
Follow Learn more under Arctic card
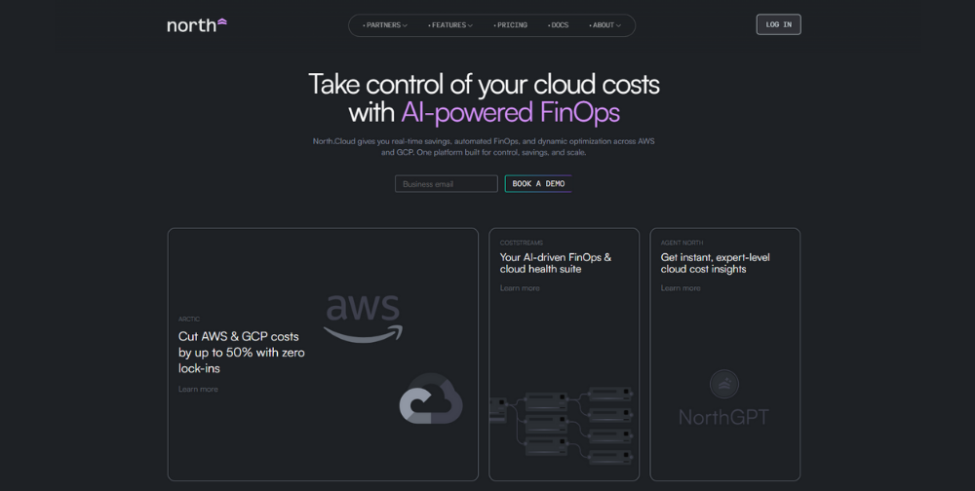pos(198,390)
